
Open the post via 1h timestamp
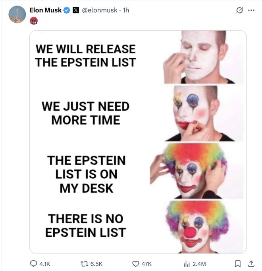pos(126,10)
